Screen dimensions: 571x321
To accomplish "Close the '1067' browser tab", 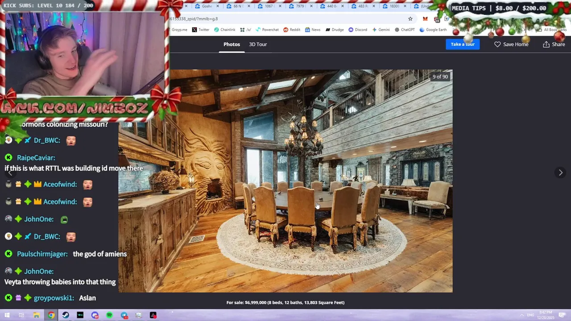I will point(280,6).
